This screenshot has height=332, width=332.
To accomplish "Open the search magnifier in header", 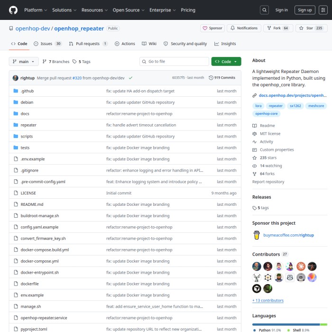I will [264, 10].
